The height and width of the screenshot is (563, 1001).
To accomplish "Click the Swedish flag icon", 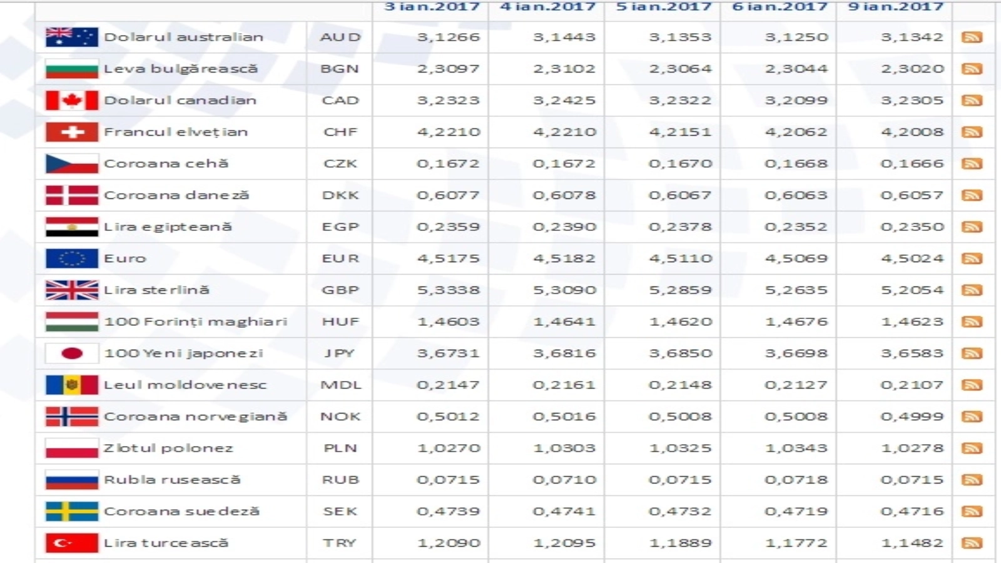I will click(x=71, y=511).
